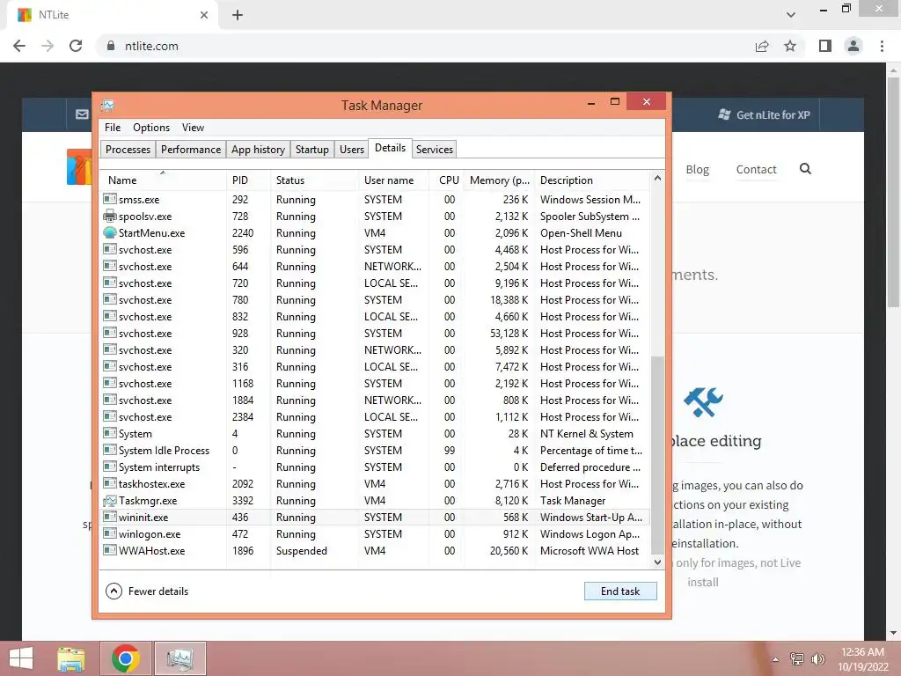This screenshot has height=676, width=901.
Task: Click the WWAHost.exe process icon
Action: coord(110,551)
